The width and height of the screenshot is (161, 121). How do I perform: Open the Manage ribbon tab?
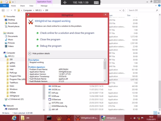[x=44, y=6]
